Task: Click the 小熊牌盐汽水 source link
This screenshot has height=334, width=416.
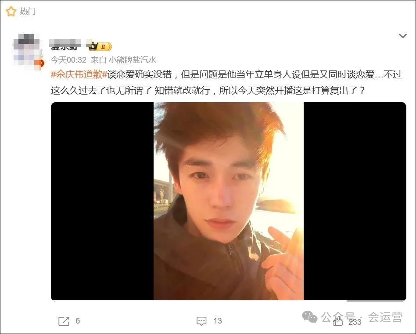Action: [x=133, y=60]
